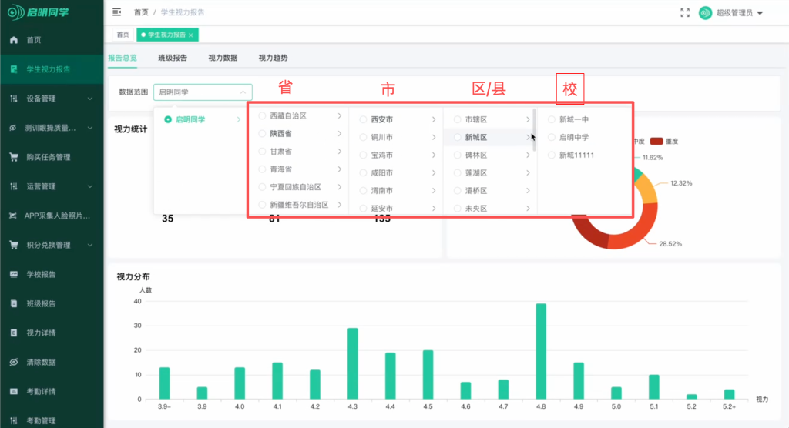789x428 pixels.
Task: Choose the 启明中学 school radio option
Action: (552, 138)
